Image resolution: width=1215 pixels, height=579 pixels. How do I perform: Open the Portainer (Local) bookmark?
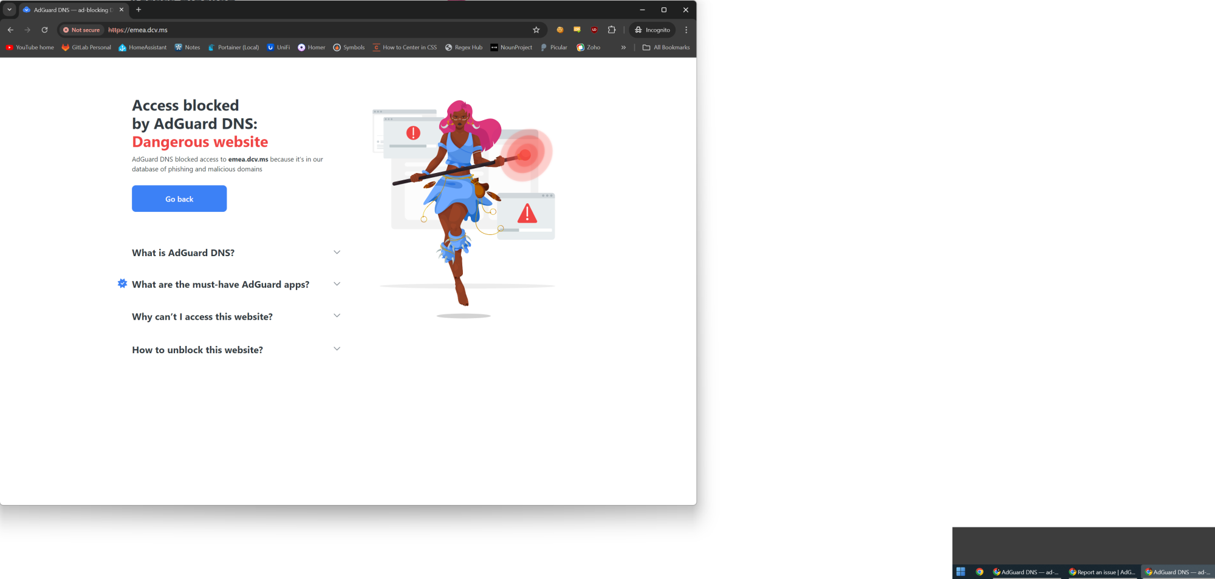[233, 47]
